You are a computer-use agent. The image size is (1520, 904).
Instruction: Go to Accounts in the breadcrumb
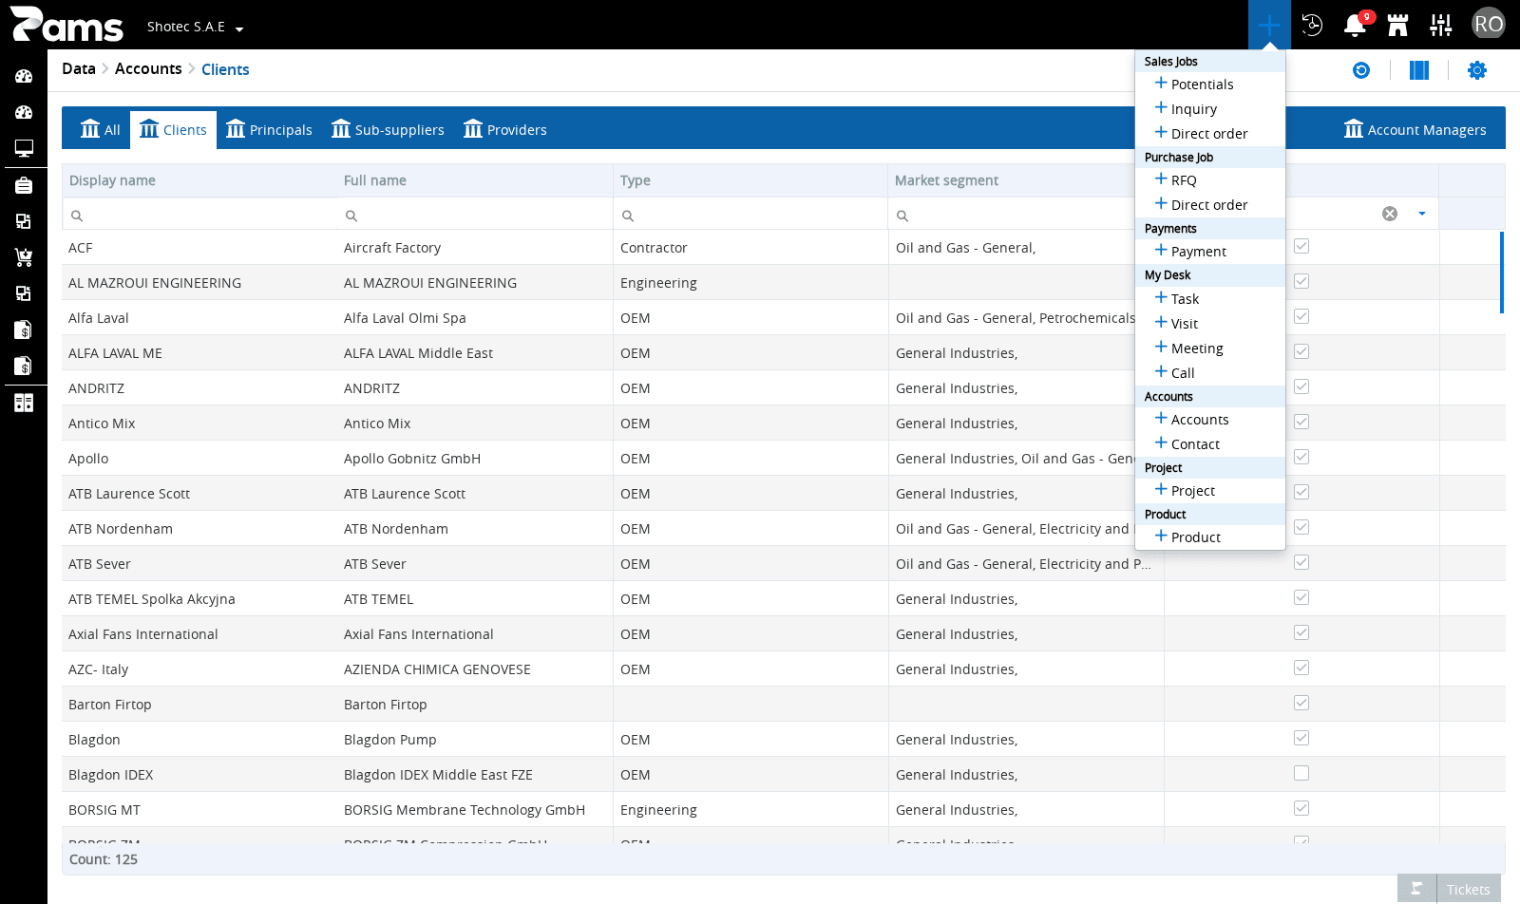pyautogui.click(x=148, y=68)
